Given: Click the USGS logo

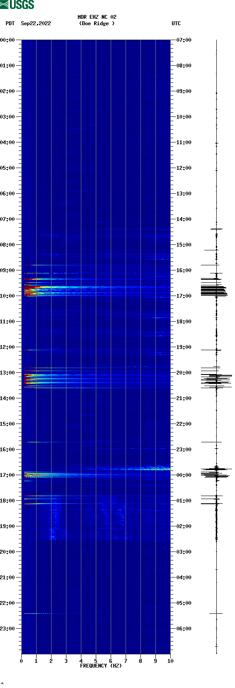Looking at the screenshot, I should click(x=17, y=5).
